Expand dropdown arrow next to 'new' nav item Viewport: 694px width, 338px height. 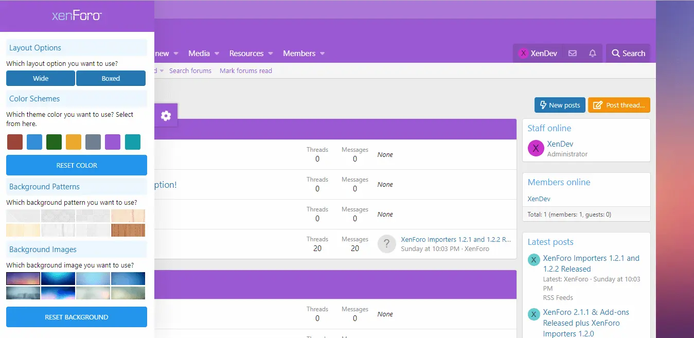176,54
